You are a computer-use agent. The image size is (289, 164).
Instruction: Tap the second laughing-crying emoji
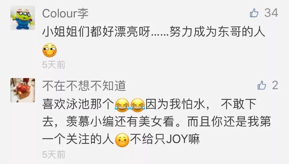(138, 105)
